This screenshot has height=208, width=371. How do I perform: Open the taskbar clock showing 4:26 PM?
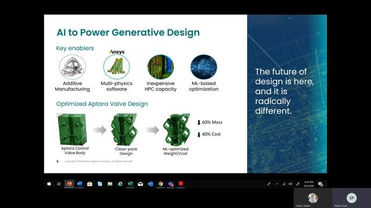(x=309, y=184)
